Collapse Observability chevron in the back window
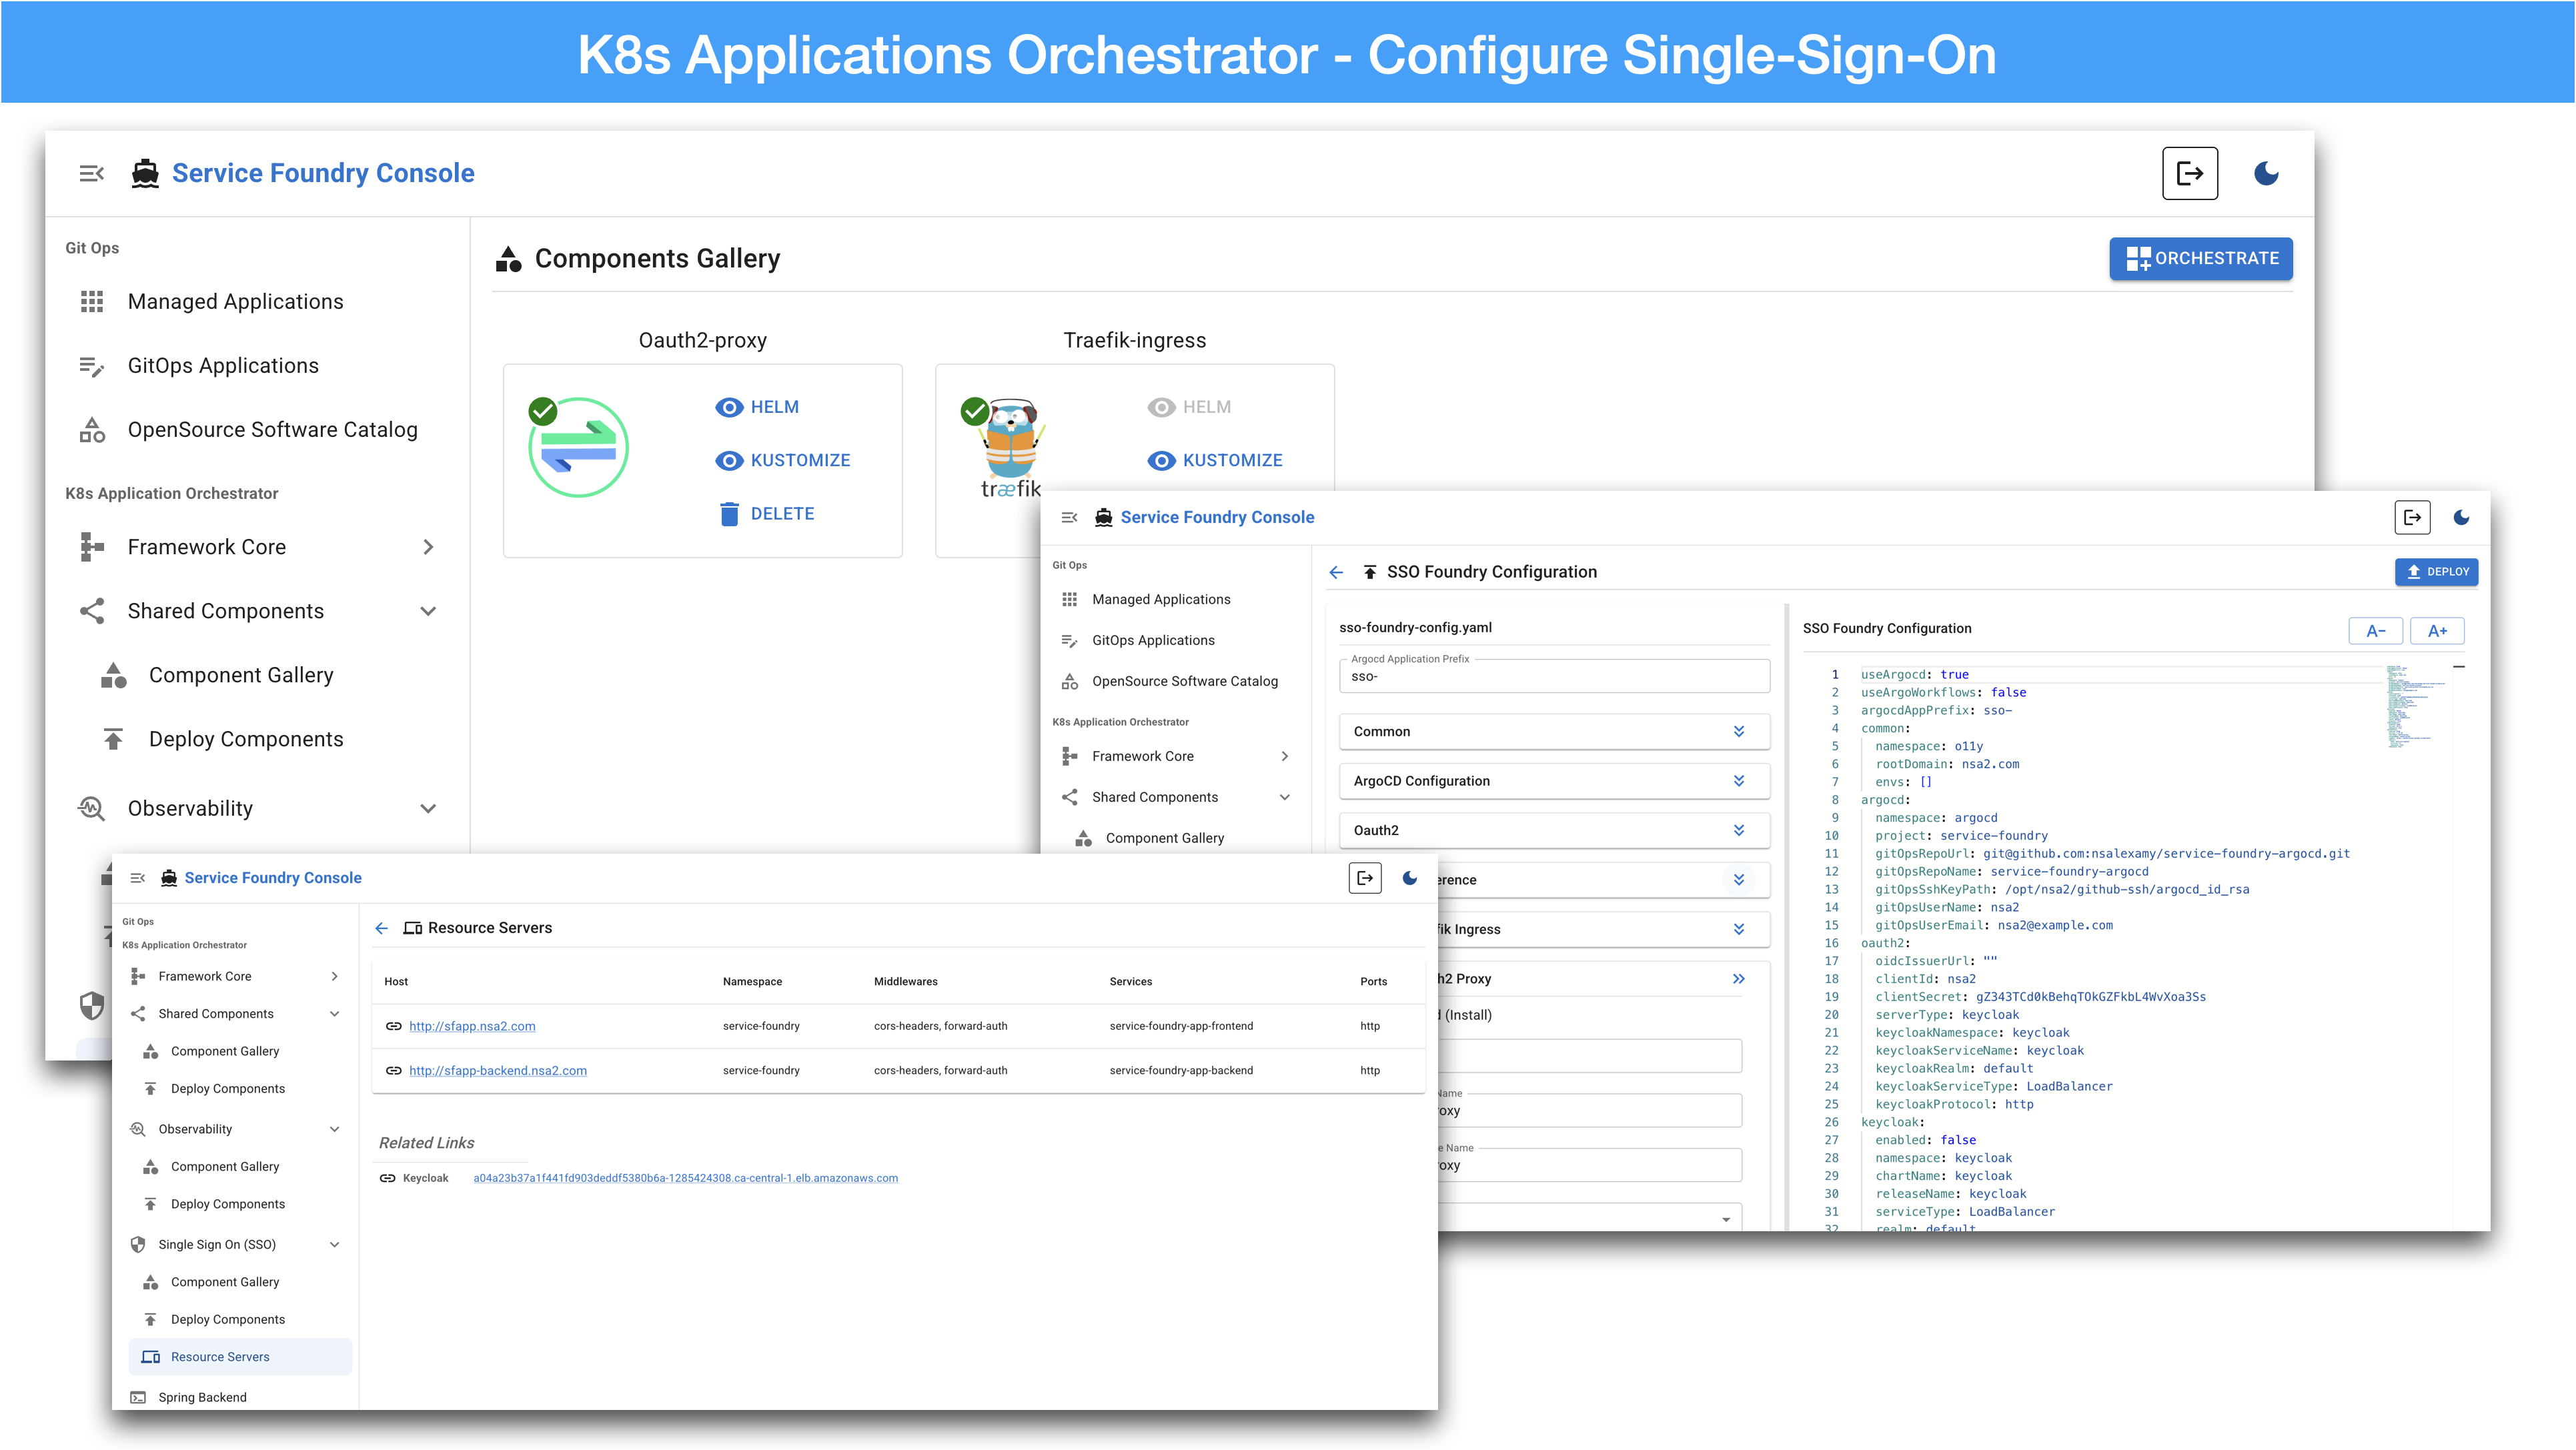Image resolution: width=2576 pixels, height=1450 pixels. [x=428, y=808]
